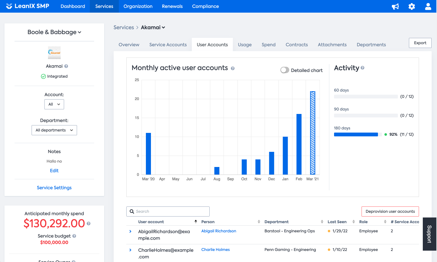Click the 60 days activity bar

tap(366, 97)
